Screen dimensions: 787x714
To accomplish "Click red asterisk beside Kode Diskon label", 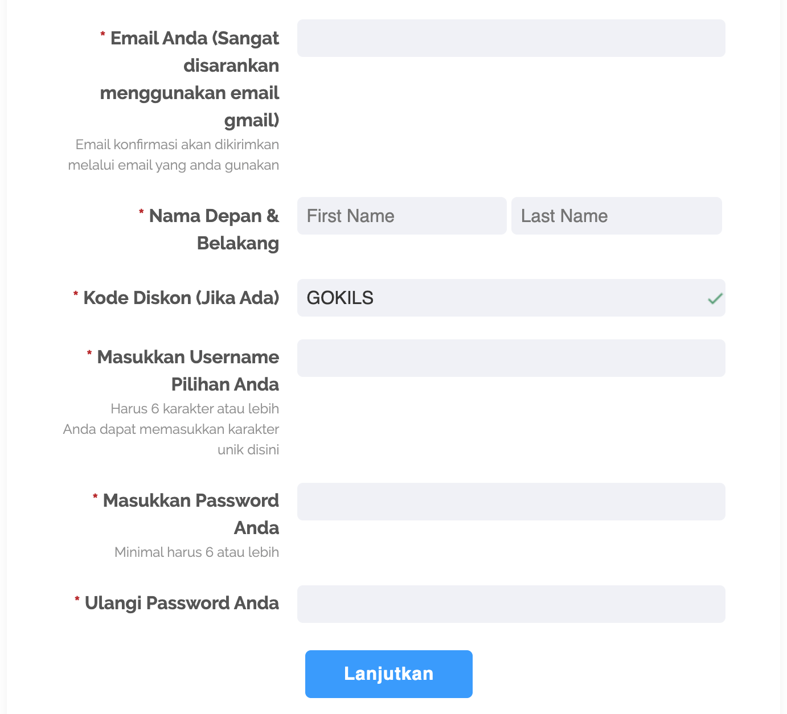I will [76, 294].
